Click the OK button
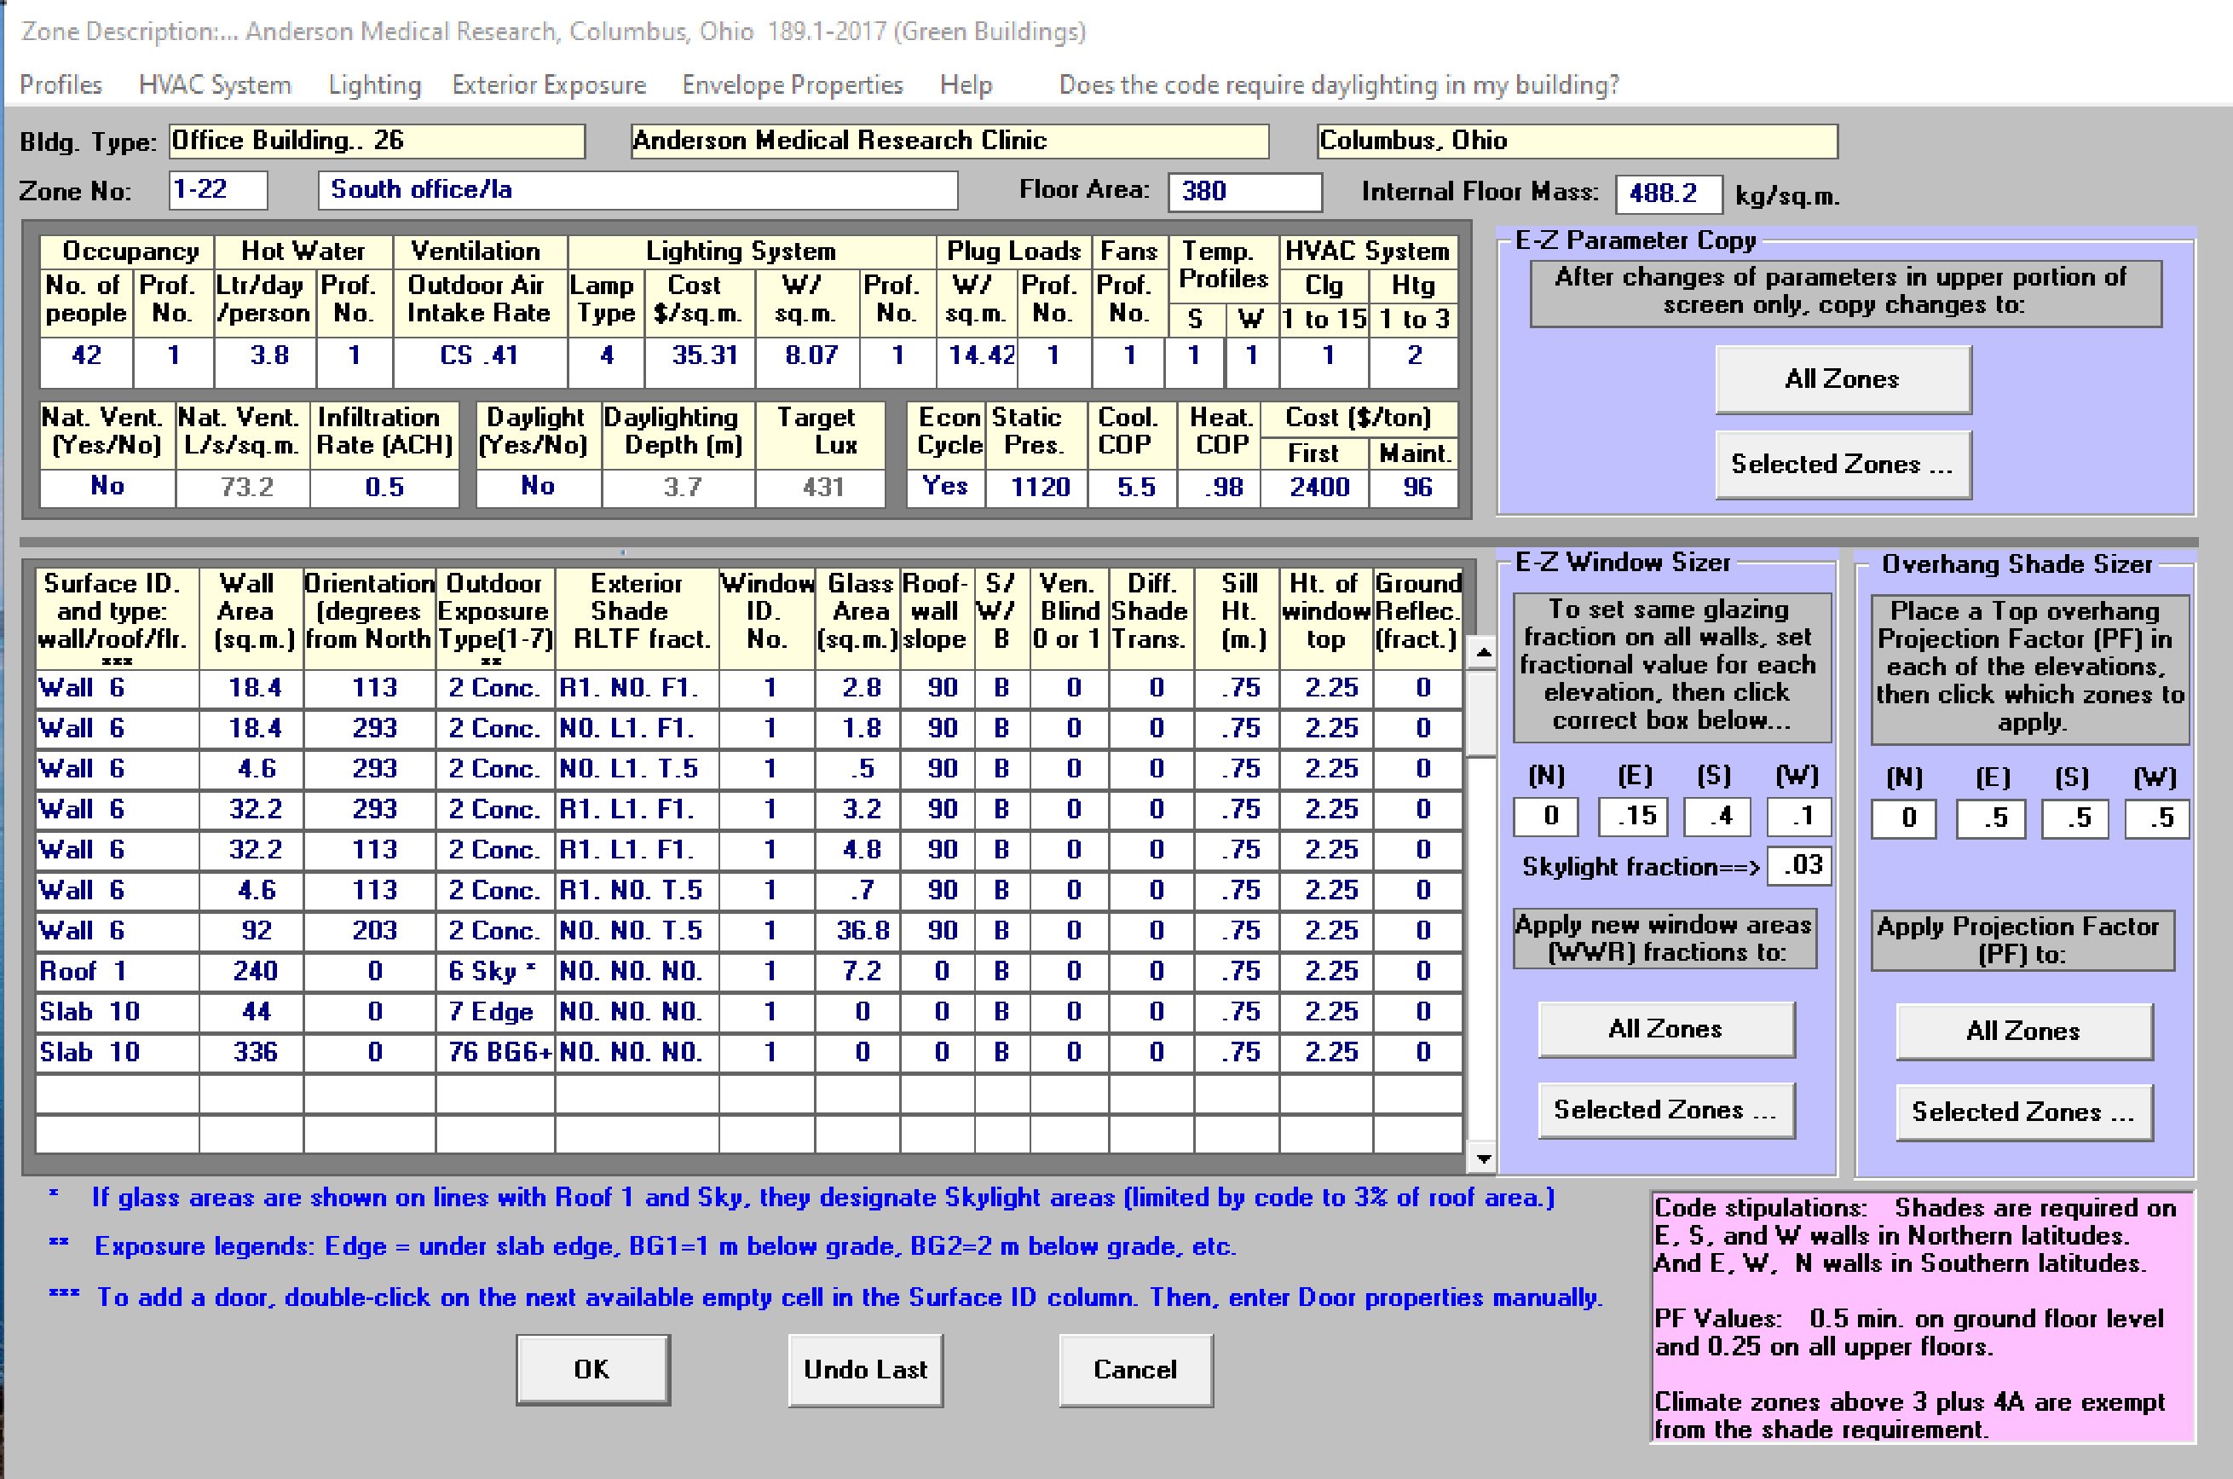Viewport: 2233px width, 1479px height. pos(592,1370)
